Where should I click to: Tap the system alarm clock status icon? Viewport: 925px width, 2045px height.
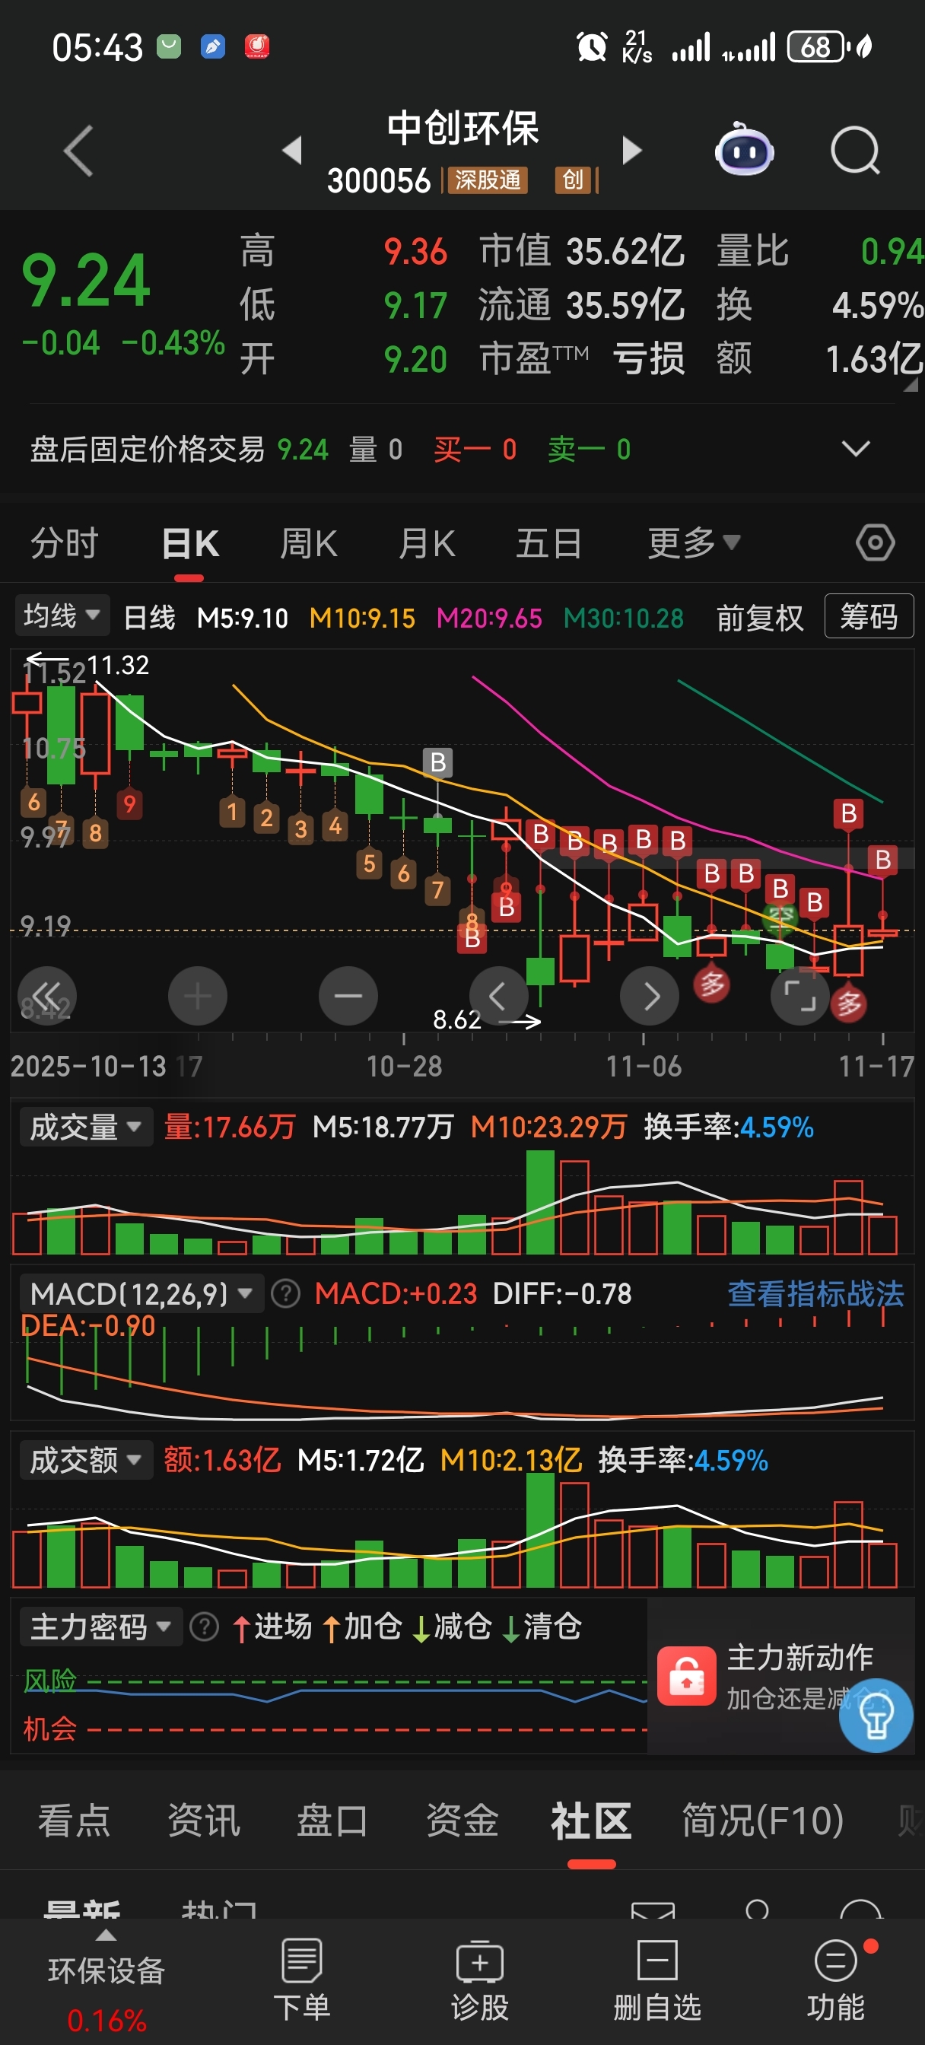pos(592,47)
